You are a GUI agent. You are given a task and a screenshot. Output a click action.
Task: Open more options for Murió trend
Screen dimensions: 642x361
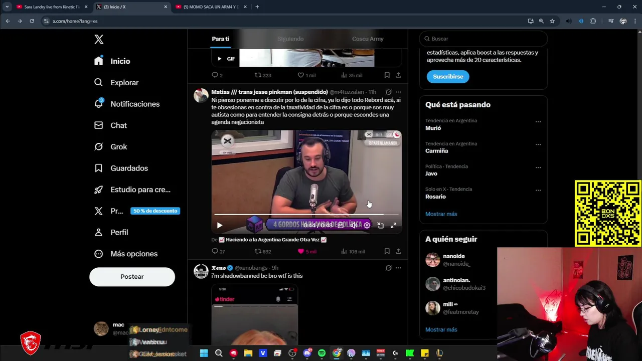[538, 122]
